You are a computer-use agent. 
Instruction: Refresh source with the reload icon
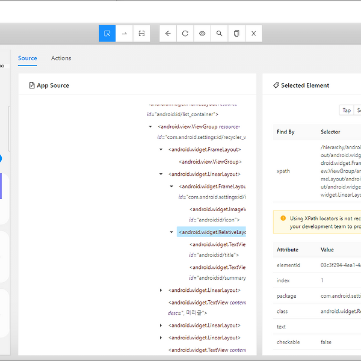185,34
